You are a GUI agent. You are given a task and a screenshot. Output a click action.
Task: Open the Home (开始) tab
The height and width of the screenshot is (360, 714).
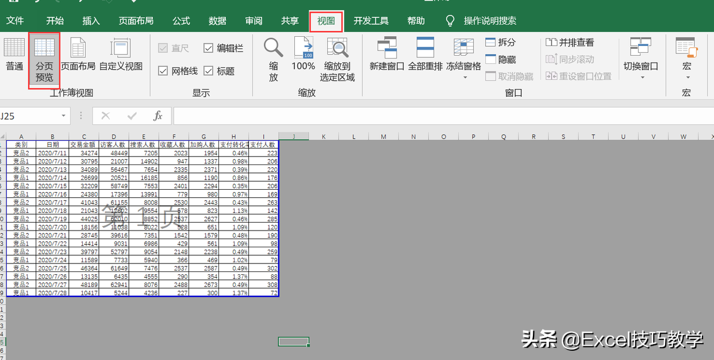[55, 21]
